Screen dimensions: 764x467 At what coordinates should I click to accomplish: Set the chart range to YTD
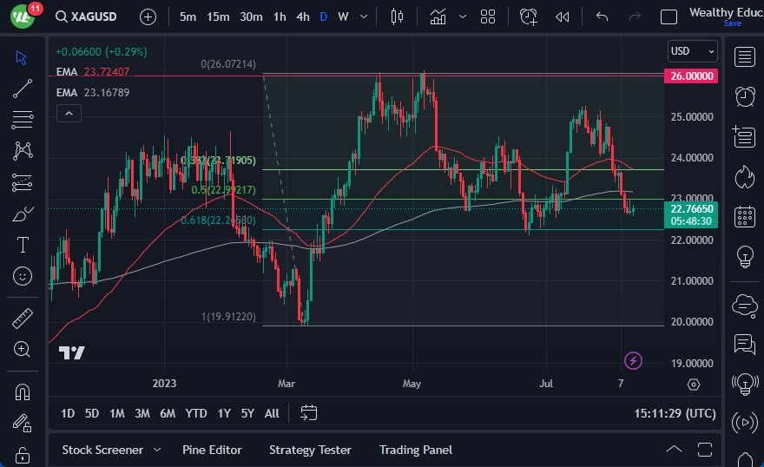pyautogui.click(x=196, y=413)
